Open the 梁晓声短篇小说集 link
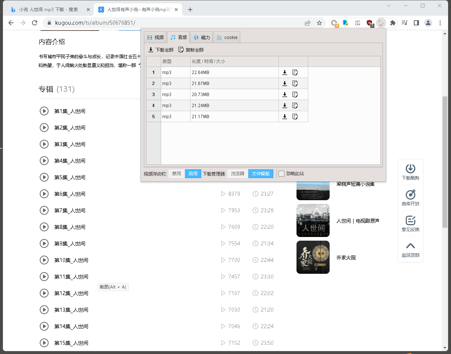 [x=355, y=184]
